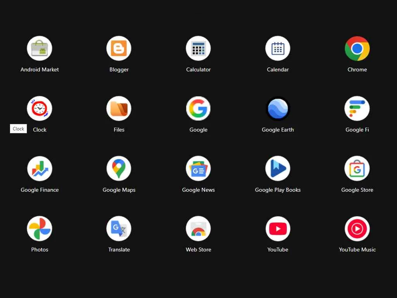The image size is (397, 298).
Task: Open the Google Earth icon
Action: (278, 109)
